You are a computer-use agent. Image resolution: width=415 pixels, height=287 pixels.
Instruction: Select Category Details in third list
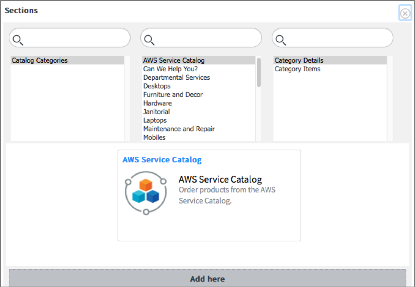pyautogui.click(x=330, y=60)
